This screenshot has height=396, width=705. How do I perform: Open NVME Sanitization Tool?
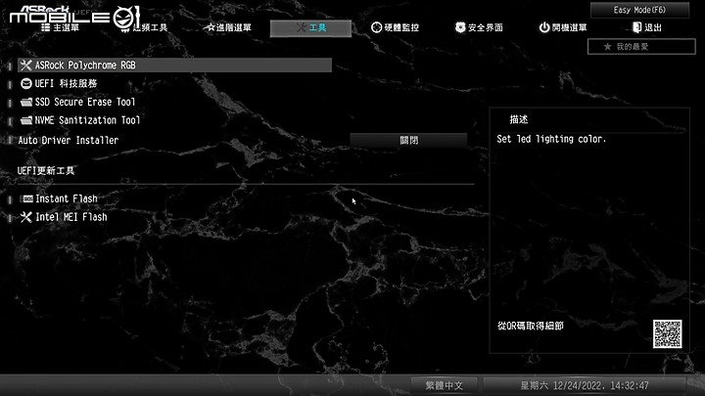[x=87, y=120]
